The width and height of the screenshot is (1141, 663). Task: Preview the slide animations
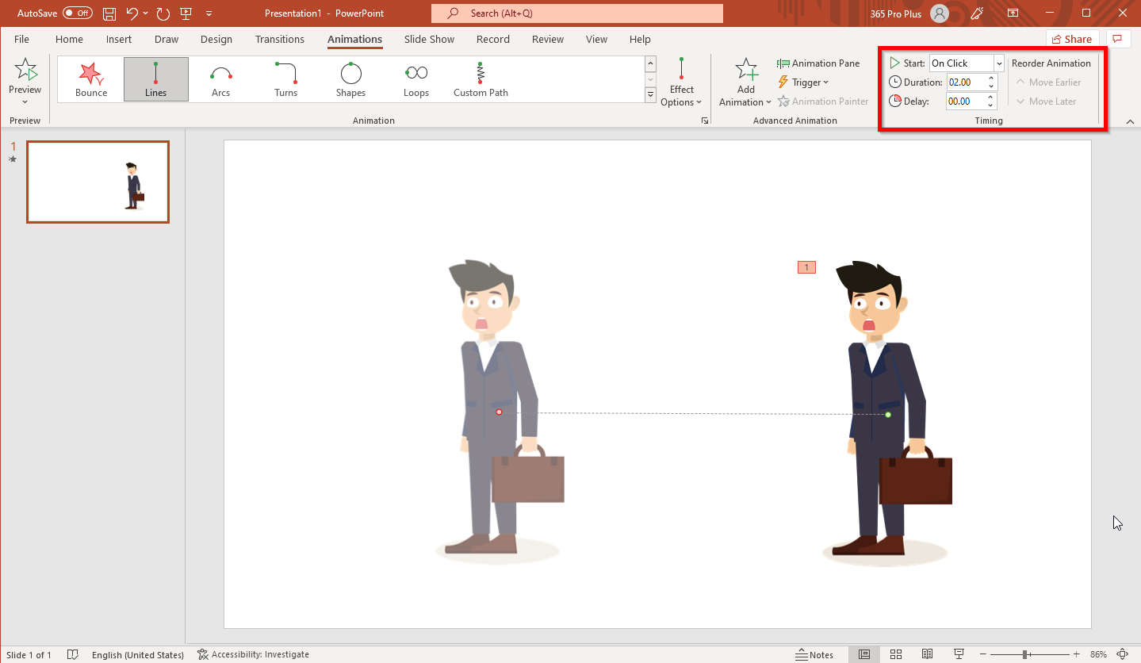25,79
